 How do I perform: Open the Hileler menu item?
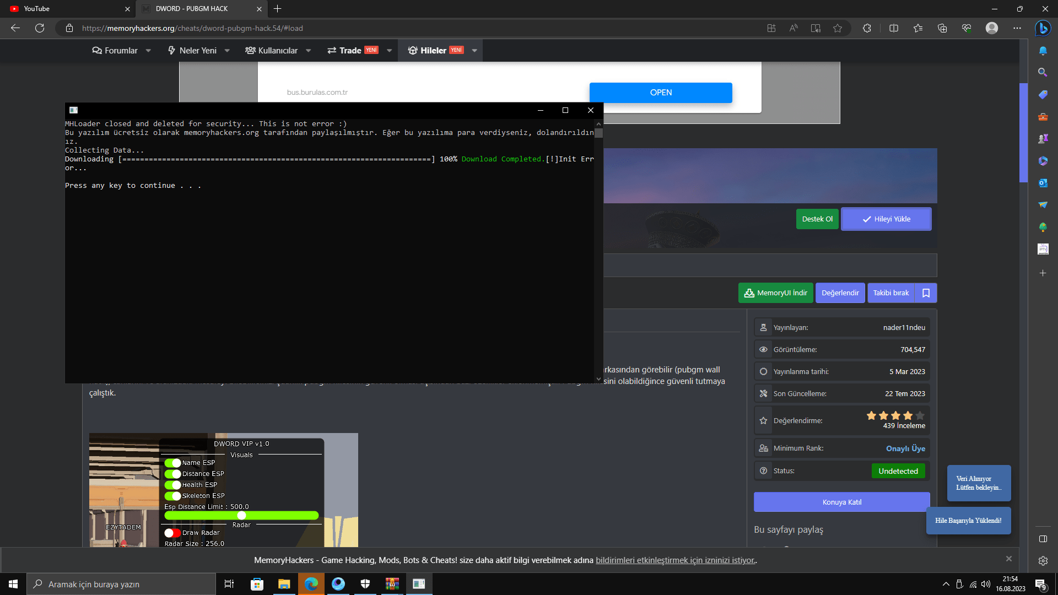tap(435, 51)
